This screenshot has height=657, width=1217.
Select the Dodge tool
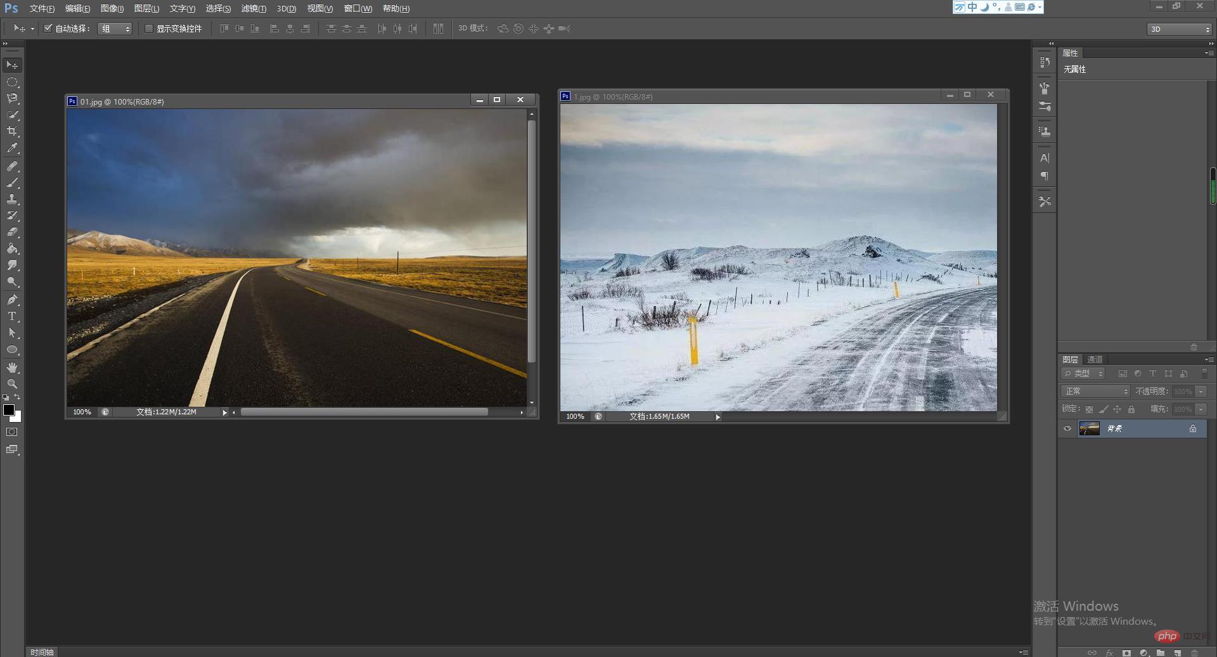coord(12,281)
